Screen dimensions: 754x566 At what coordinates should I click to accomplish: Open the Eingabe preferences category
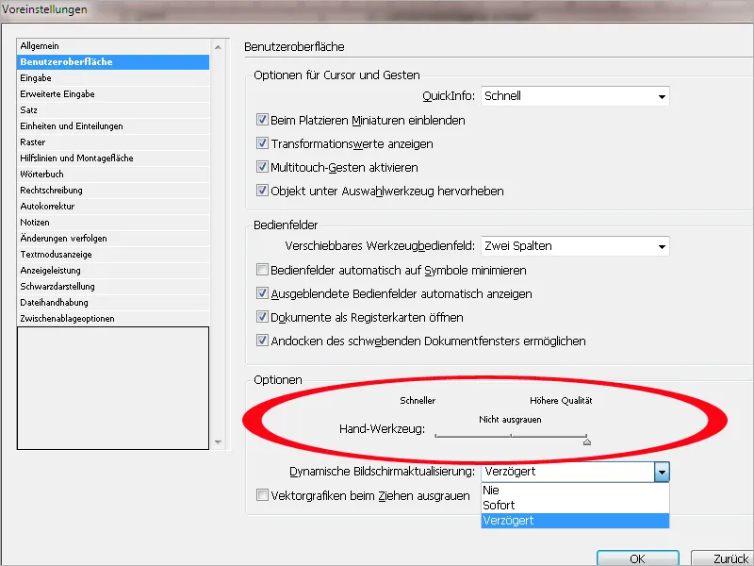coord(113,78)
